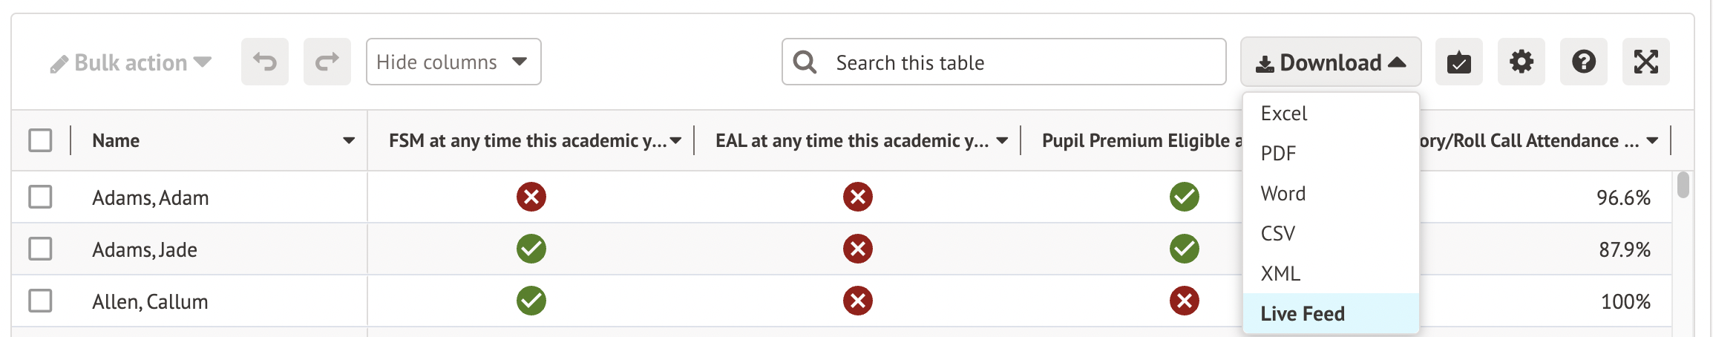Select Live Feed in download menu

(1303, 314)
